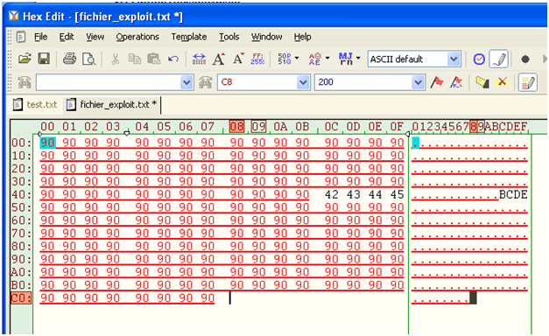Click the binoculars find icon left of search box

click(x=25, y=82)
